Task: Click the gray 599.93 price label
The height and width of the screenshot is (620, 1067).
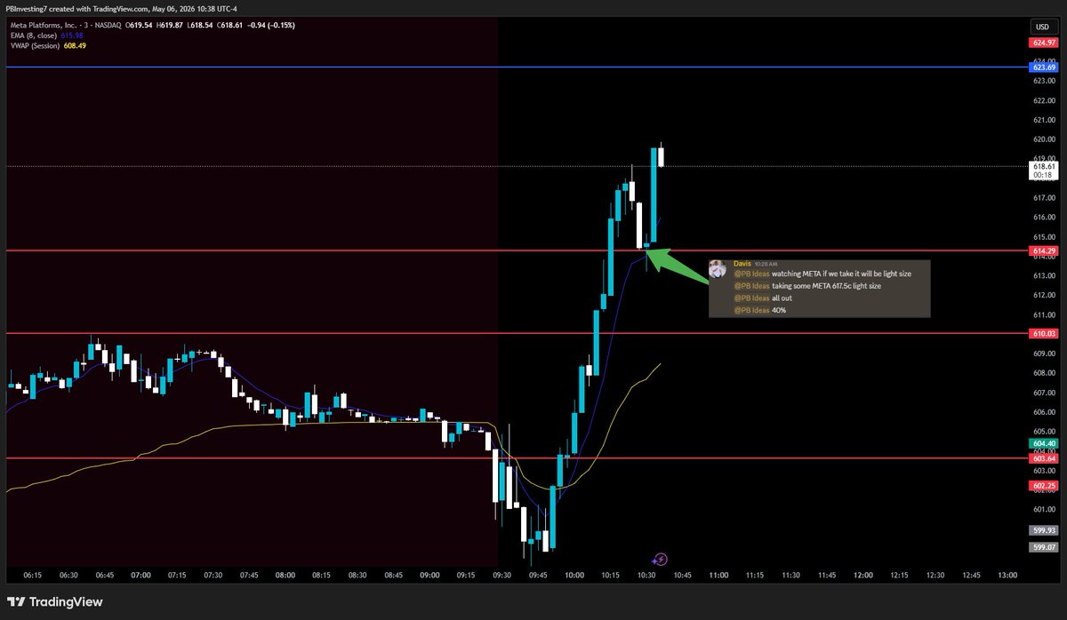Action: 1043,529
